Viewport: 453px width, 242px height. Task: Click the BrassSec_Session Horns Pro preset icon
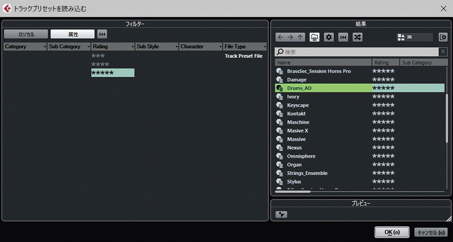[x=279, y=71]
